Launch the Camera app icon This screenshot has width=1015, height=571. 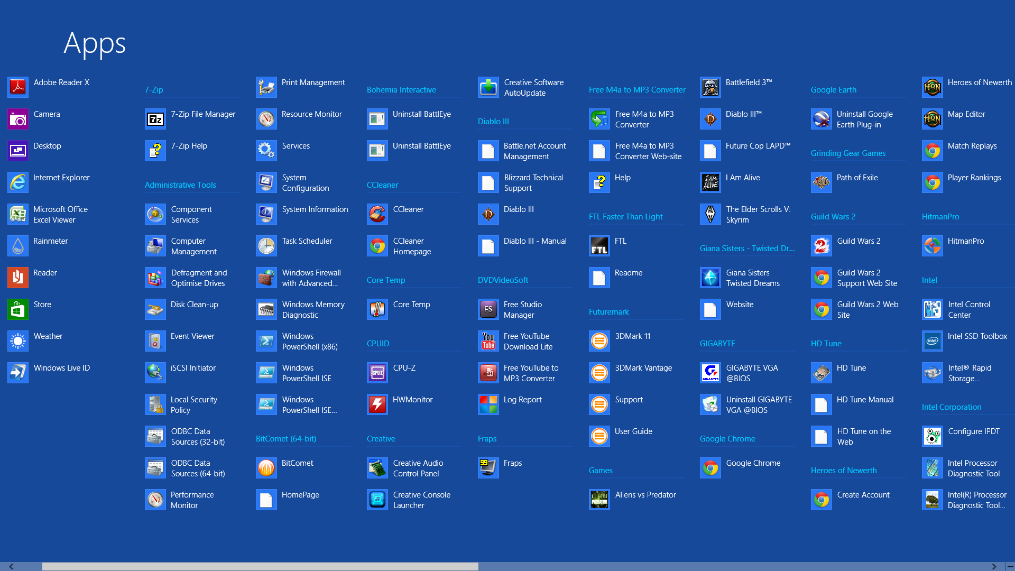18,119
